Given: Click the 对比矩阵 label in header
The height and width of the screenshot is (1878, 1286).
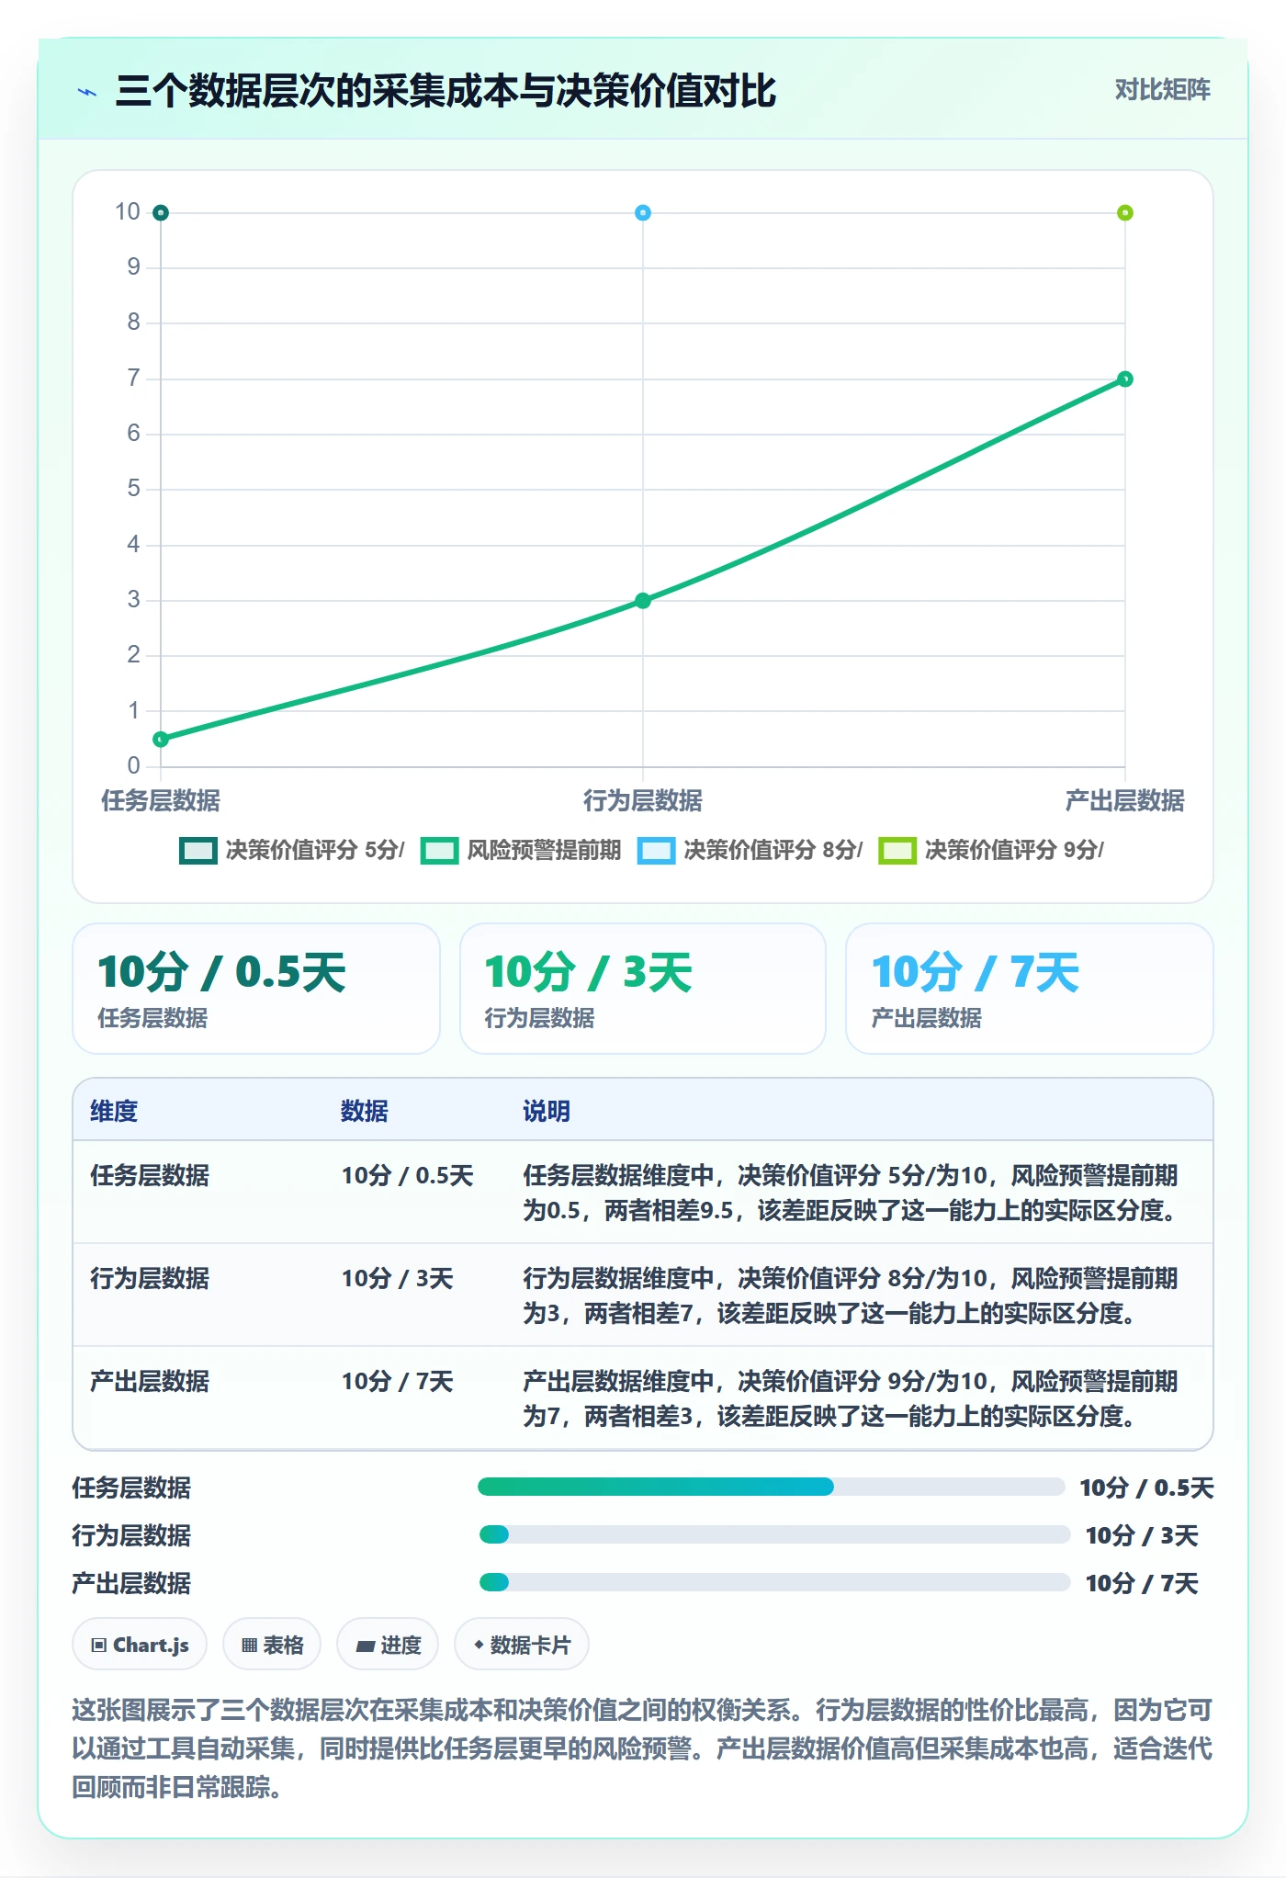Looking at the screenshot, I should pyautogui.click(x=1162, y=90).
